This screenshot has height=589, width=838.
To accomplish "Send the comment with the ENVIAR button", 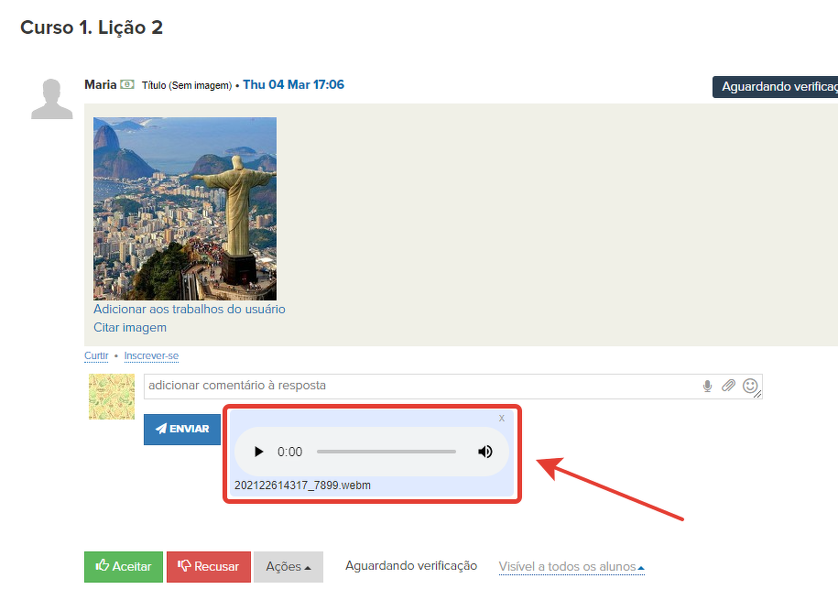I will (x=182, y=429).
